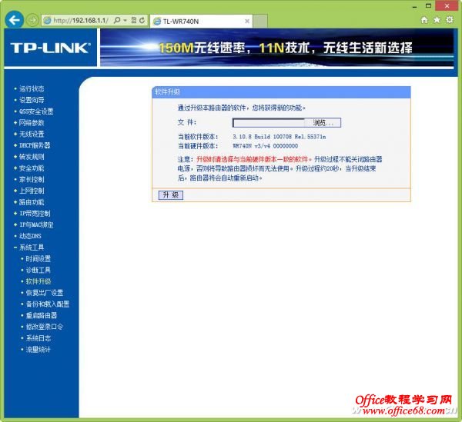Screen dimensions: 462x422
Task: Click the search magnifier icon in address bar
Action: pos(117,20)
